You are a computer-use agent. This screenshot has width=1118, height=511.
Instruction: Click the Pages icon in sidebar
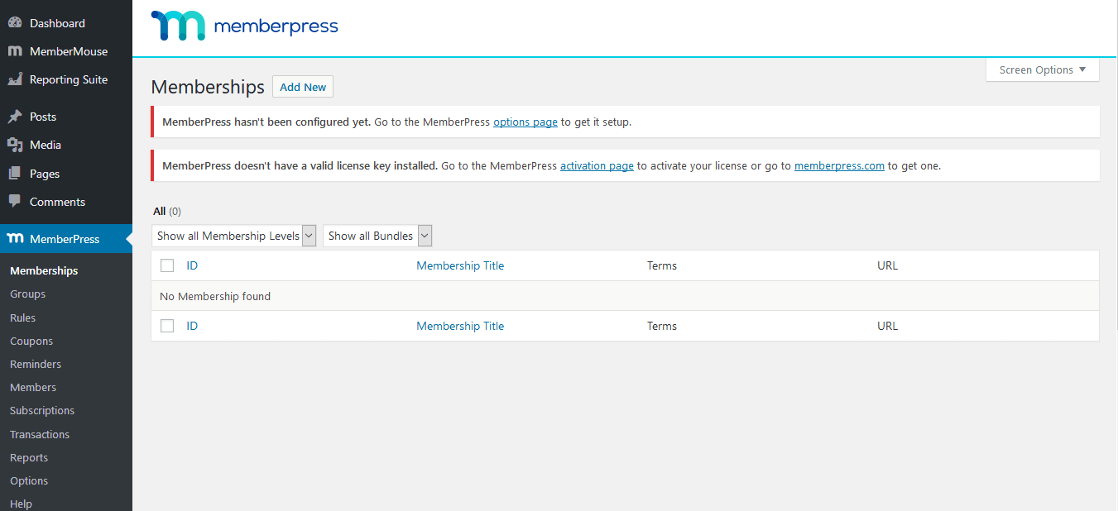coord(15,174)
